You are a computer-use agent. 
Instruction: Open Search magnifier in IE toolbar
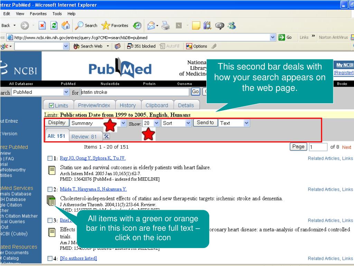coord(86,26)
